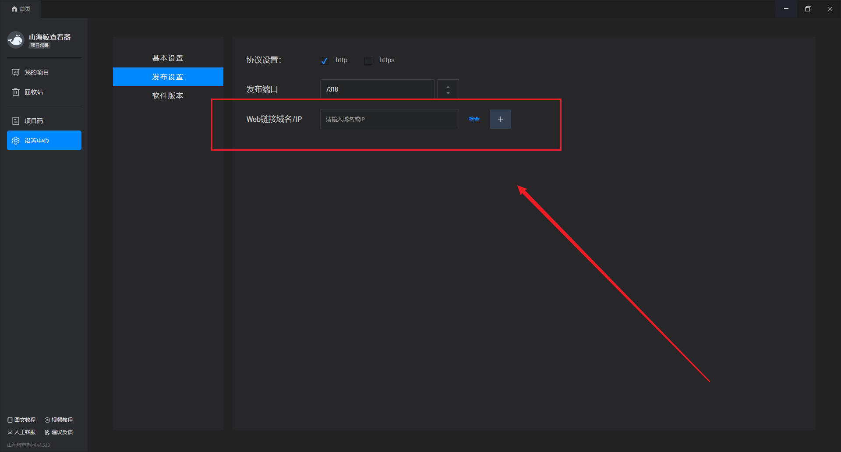This screenshot has height=452, width=841.
Task: Open 图文教程 illustrated tutorial
Action: pos(21,420)
